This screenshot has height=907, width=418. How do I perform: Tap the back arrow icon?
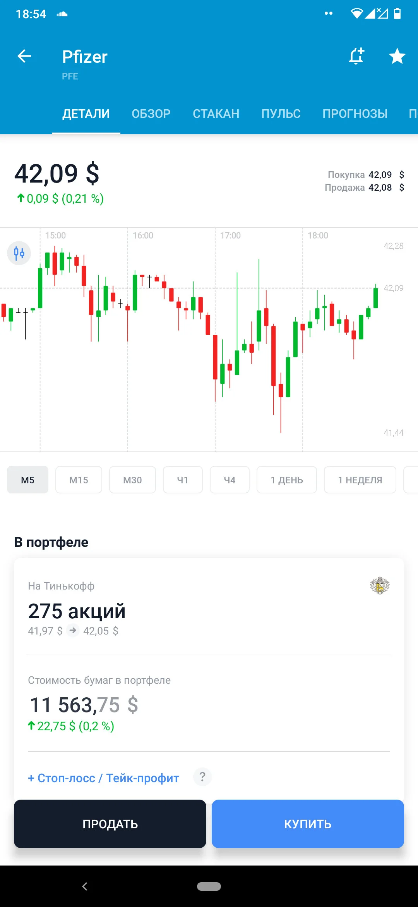[24, 56]
